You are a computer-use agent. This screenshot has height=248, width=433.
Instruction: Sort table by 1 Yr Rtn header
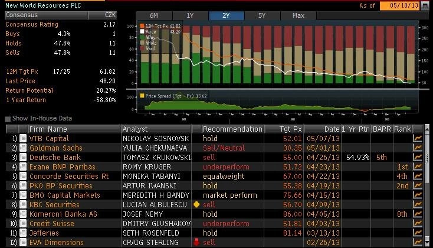(356, 129)
